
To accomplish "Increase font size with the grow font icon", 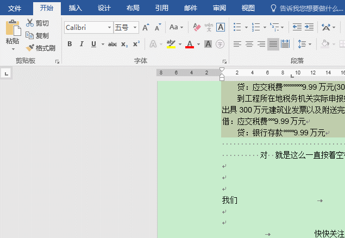I will coord(146,28).
